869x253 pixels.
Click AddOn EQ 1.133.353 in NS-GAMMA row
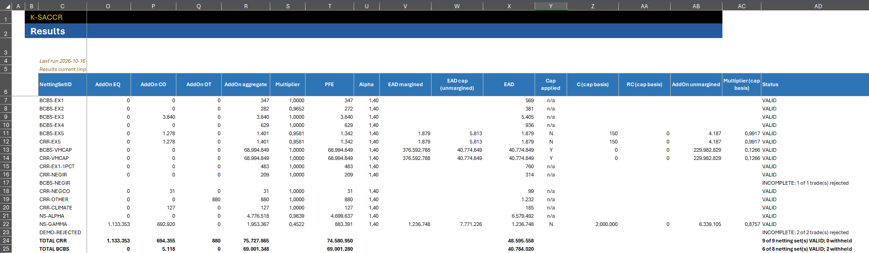(x=109, y=224)
